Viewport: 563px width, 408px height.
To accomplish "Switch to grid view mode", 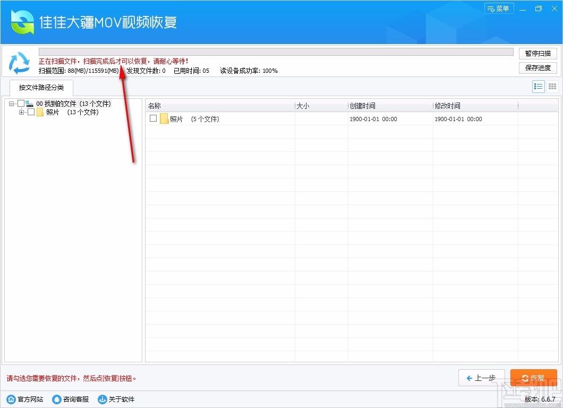I will point(552,87).
